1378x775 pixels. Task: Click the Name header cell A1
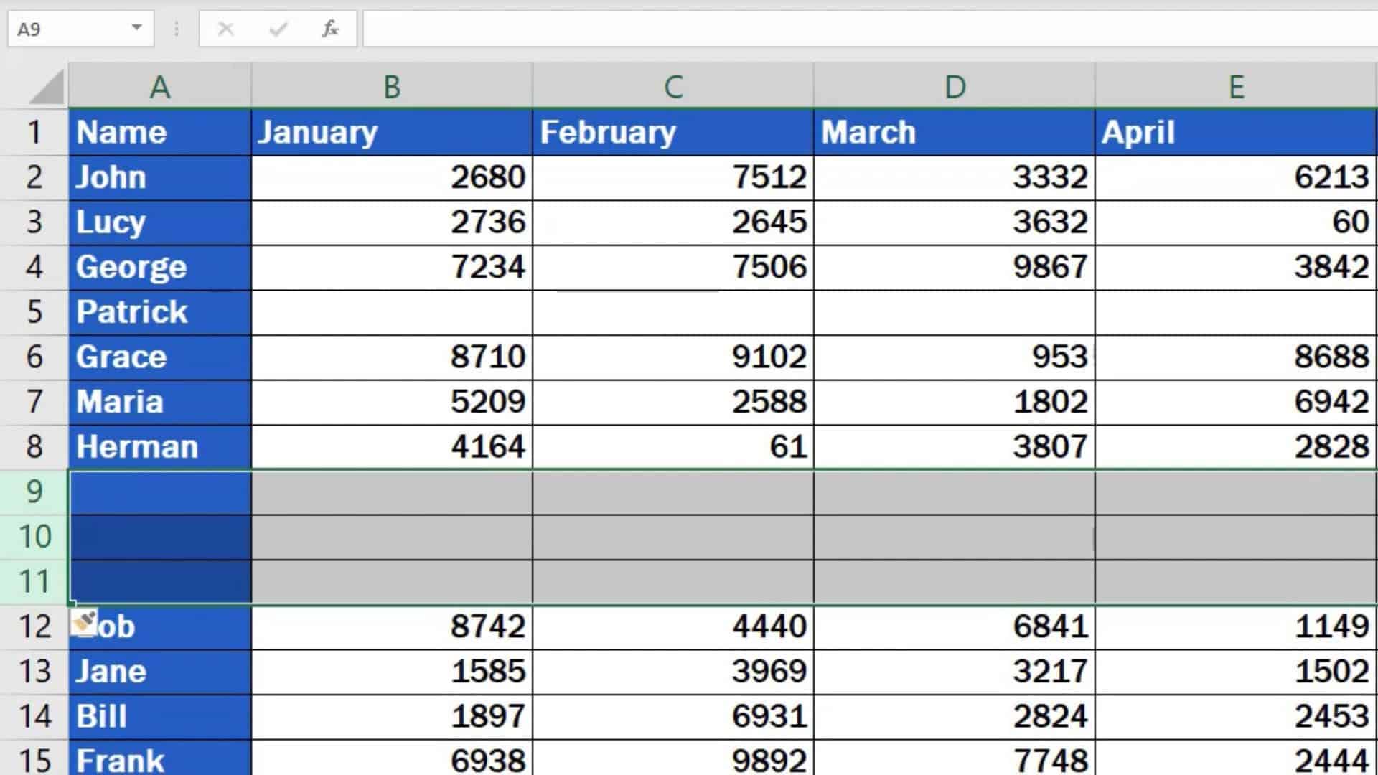159,132
